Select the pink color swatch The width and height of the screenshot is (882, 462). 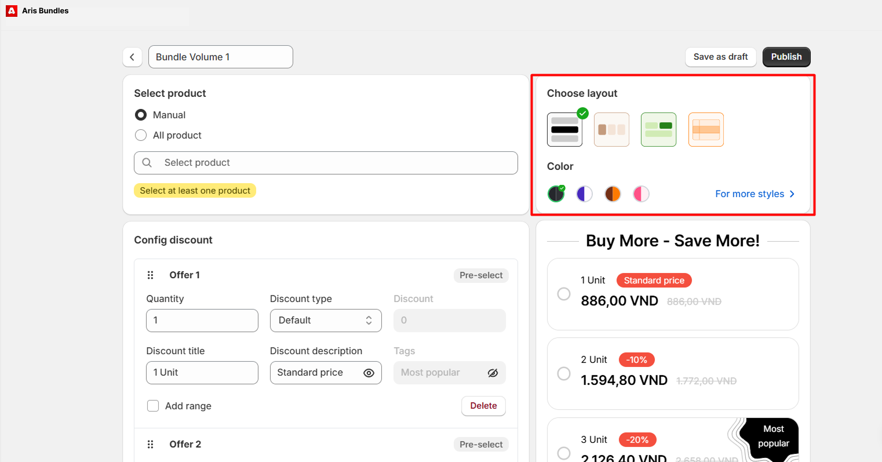[x=641, y=194]
